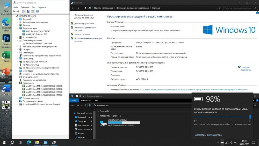Open notification center icon
259x146 pixels.
pyautogui.click(x=253, y=143)
